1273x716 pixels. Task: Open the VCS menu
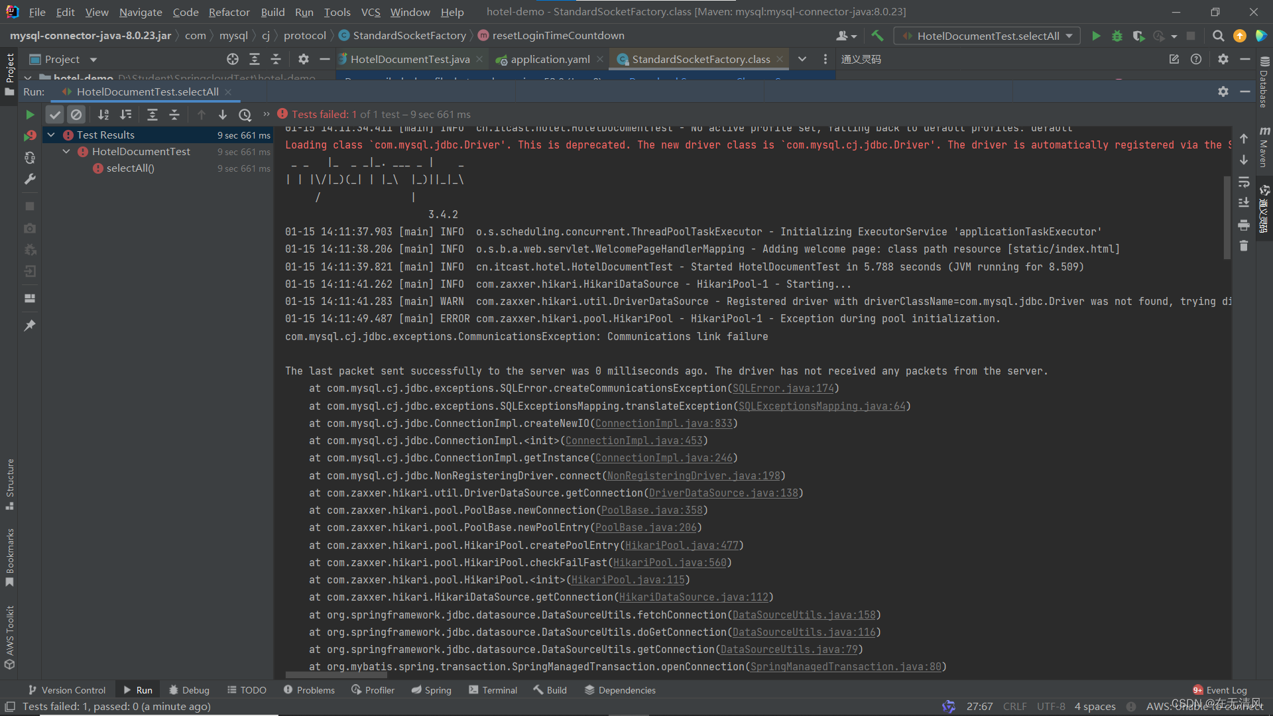coord(371,12)
